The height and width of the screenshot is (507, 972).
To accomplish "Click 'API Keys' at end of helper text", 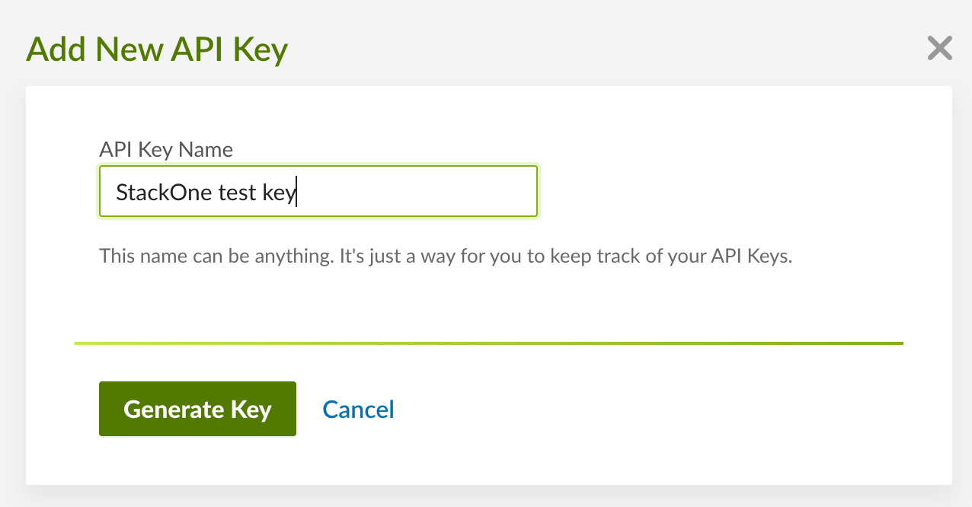I will [x=751, y=256].
